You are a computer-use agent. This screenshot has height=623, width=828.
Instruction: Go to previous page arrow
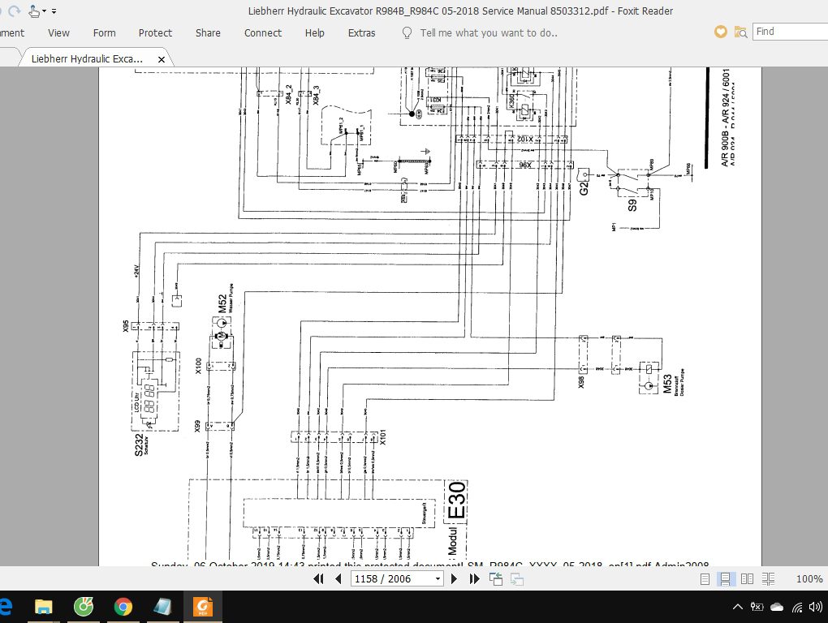coord(338,579)
